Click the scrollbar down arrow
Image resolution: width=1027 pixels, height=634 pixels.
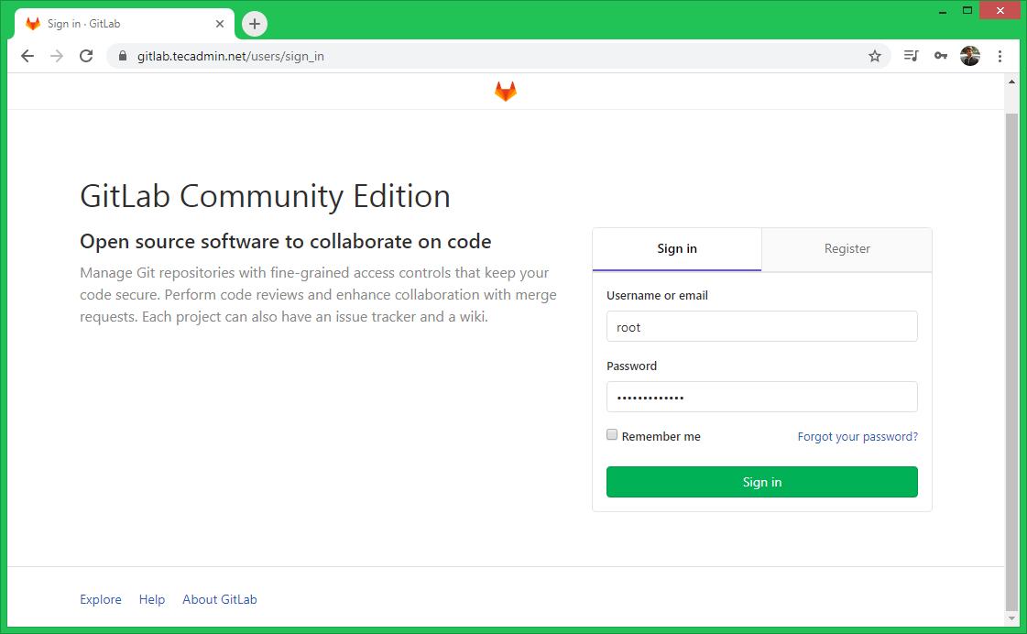(x=1011, y=618)
